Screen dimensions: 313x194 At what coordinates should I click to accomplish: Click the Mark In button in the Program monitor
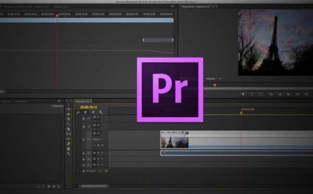click(x=252, y=94)
